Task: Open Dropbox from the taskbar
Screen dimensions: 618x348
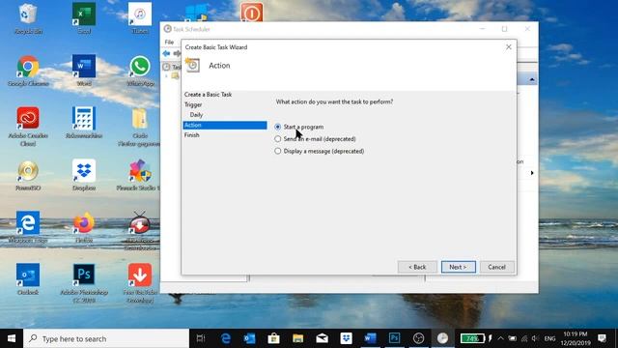Action: pyautogui.click(x=346, y=338)
